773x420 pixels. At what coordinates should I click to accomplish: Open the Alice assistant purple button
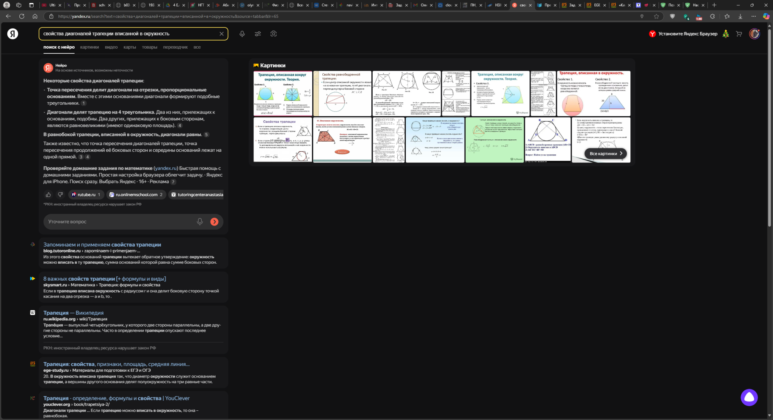749,397
